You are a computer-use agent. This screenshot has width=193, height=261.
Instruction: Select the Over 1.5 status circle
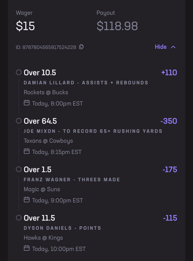point(19,169)
